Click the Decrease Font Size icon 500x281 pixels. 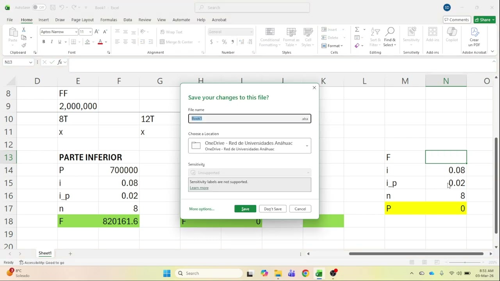pyautogui.click(x=104, y=32)
